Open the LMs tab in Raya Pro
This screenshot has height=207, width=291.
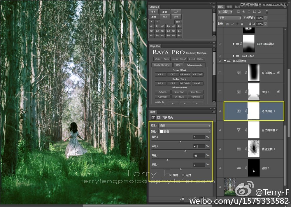pyautogui.click(x=178, y=65)
